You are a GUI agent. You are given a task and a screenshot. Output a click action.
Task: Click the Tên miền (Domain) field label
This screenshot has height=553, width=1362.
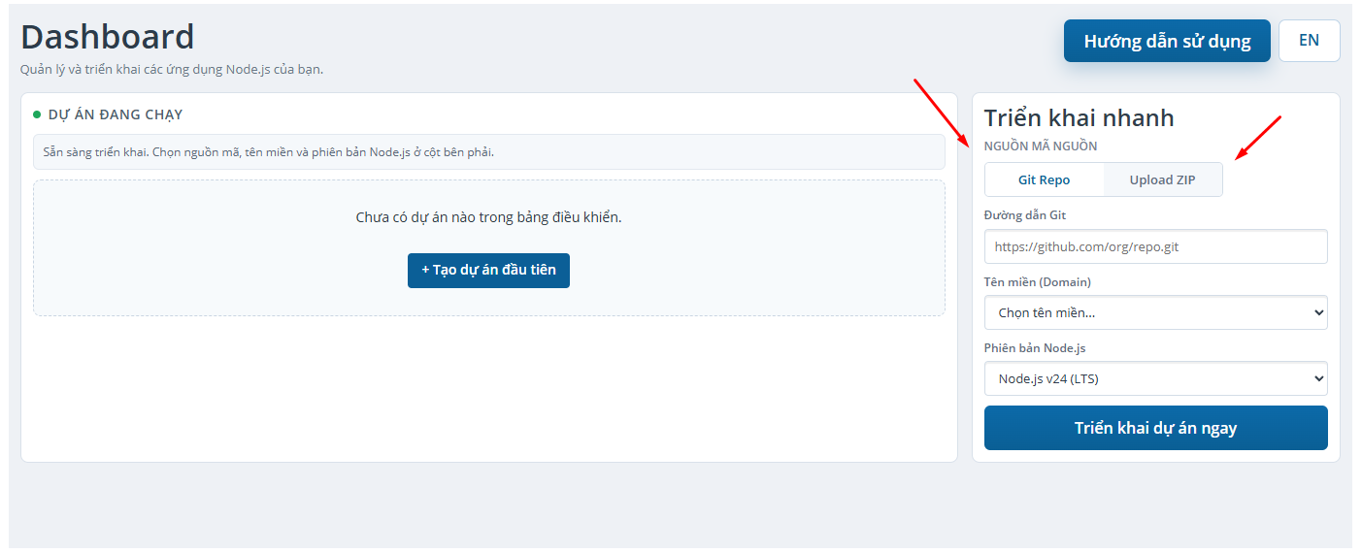(1037, 282)
